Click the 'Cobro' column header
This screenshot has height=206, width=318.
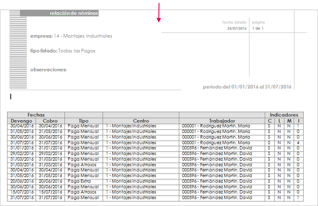[50, 121]
